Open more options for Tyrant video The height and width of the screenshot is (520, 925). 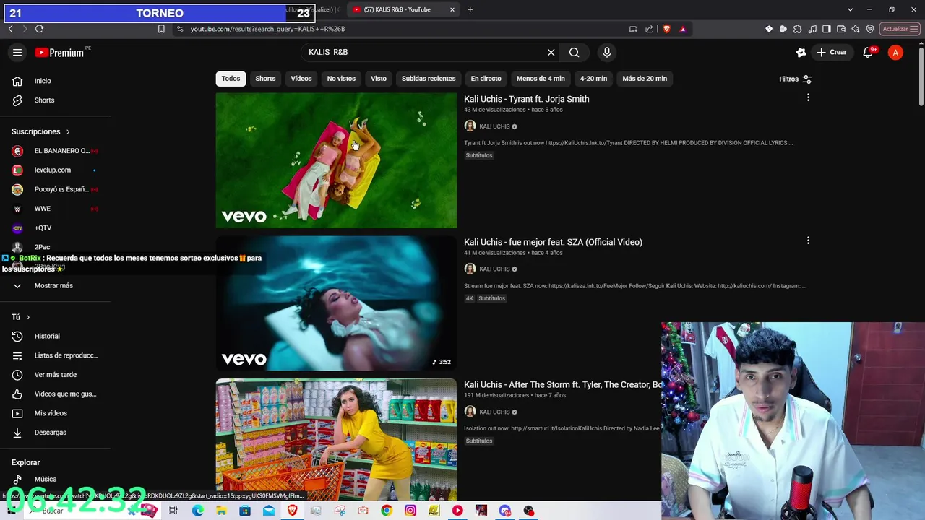[808, 97]
